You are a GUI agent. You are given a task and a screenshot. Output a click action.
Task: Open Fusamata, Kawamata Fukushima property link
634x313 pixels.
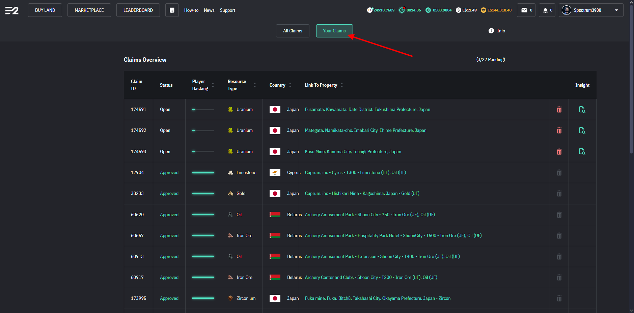367,110
